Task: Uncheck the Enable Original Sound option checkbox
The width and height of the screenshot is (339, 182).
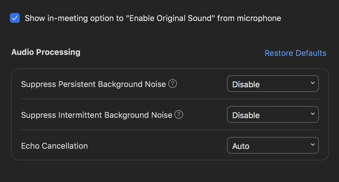Action: (15, 18)
